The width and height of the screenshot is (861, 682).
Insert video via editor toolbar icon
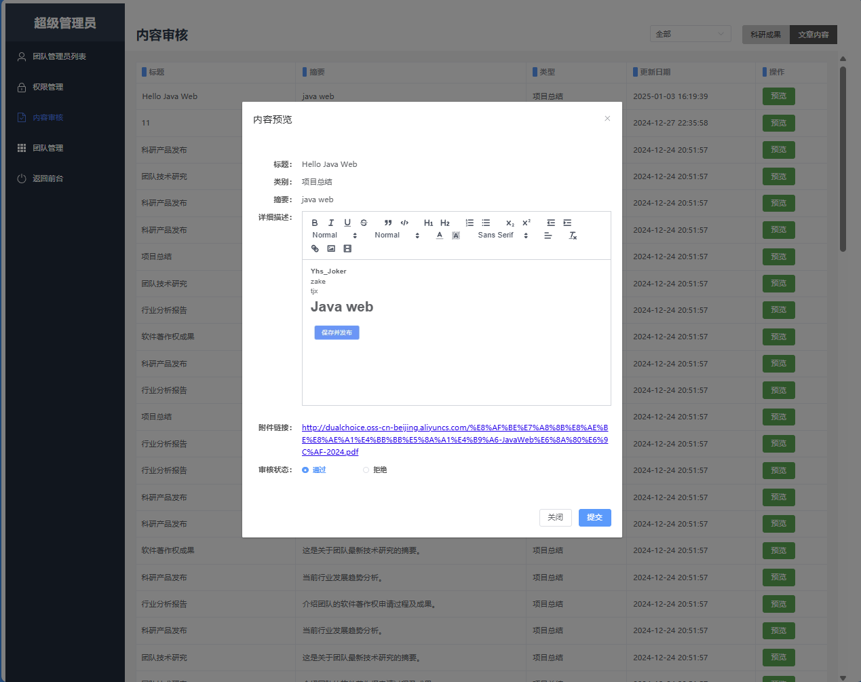coord(347,248)
